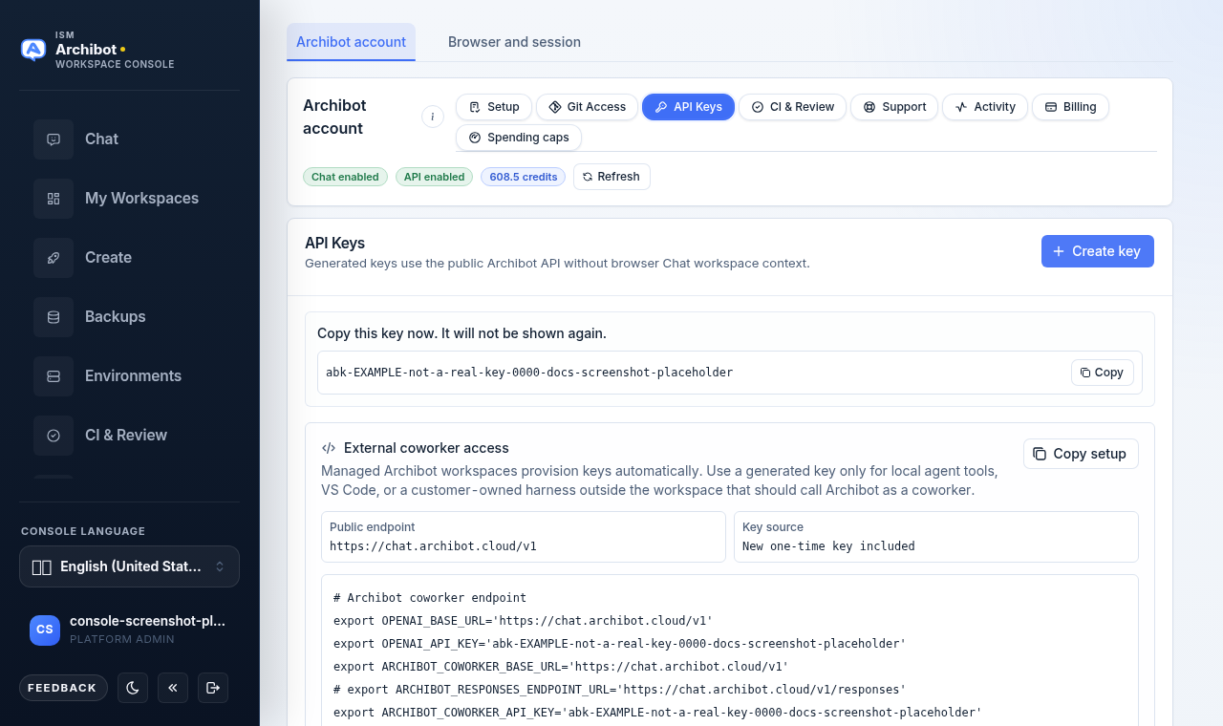Click the Refresh button
Viewport: 1223px width, 726px height.
[x=611, y=177]
